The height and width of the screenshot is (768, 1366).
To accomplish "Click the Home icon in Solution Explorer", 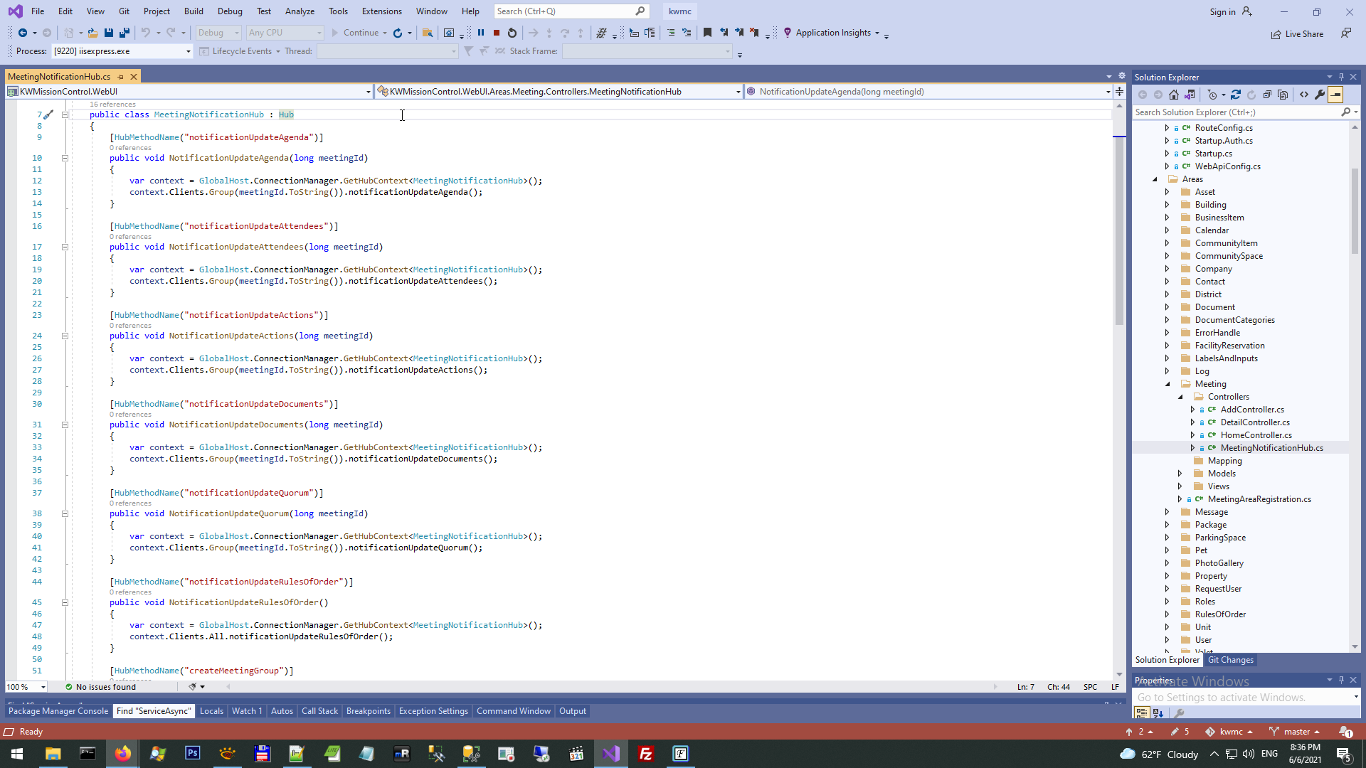I will (x=1174, y=95).
